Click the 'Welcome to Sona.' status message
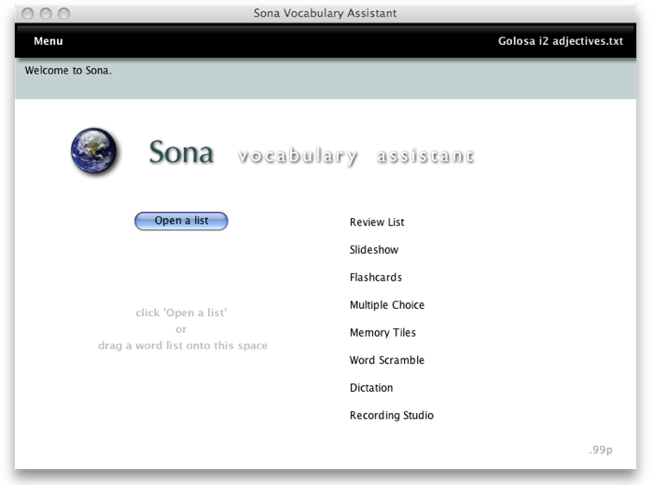The image size is (653, 485). click(x=68, y=71)
